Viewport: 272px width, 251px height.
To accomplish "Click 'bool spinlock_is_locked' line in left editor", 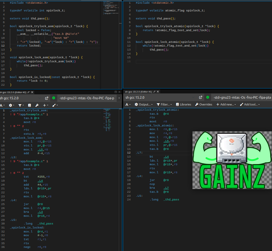I will pyautogui.click(x=52, y=77).
